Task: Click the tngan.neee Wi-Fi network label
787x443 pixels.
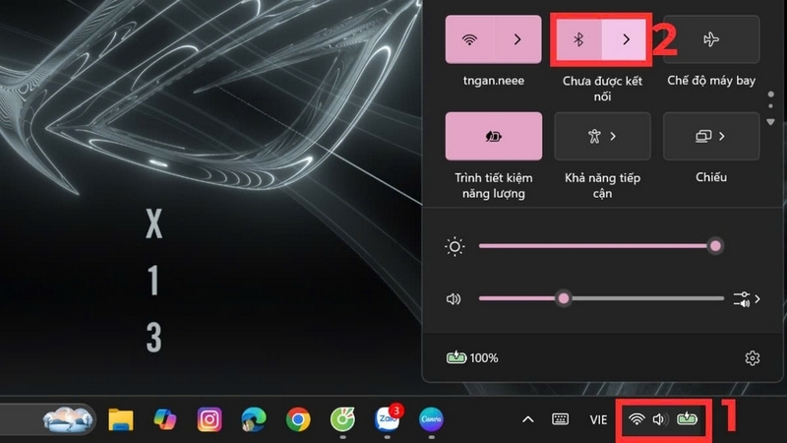Action: coord(494,81)
